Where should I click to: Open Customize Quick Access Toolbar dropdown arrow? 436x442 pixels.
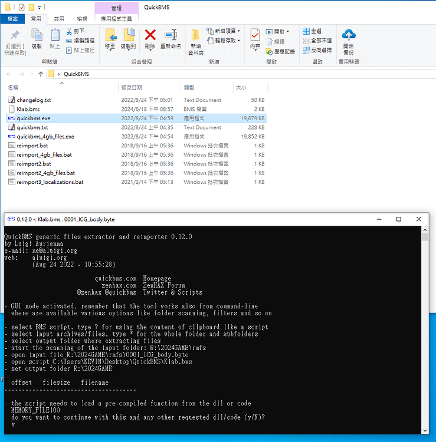click(39, 7)
